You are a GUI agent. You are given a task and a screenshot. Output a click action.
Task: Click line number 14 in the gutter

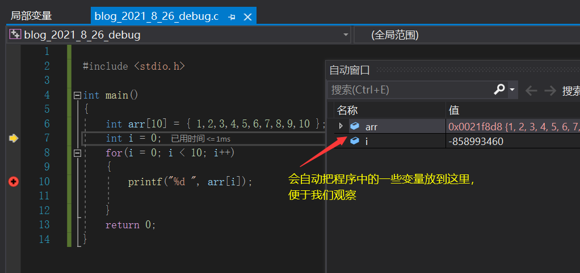click(44, 240)
